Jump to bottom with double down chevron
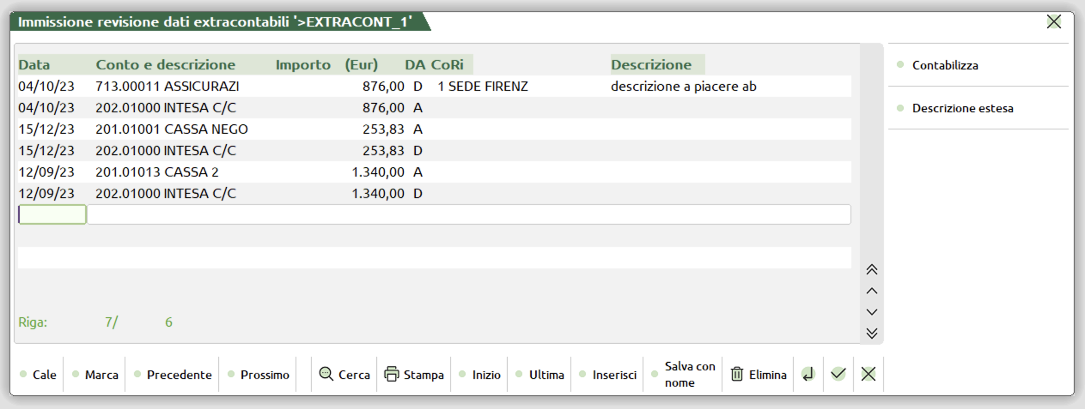The width and height of the screenshot is (1085, 409). click(x=872, y=333)
